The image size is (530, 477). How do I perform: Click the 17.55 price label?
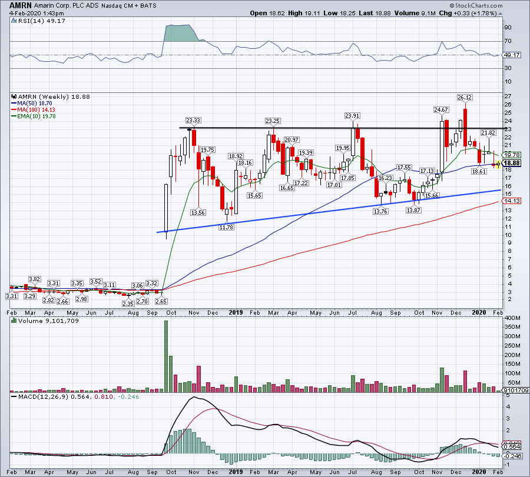pyautogui.click(x=404, y=168)
